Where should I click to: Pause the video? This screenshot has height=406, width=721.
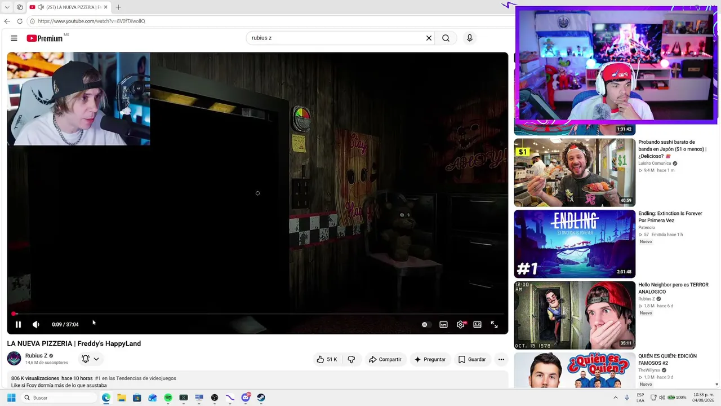[18, 324]
